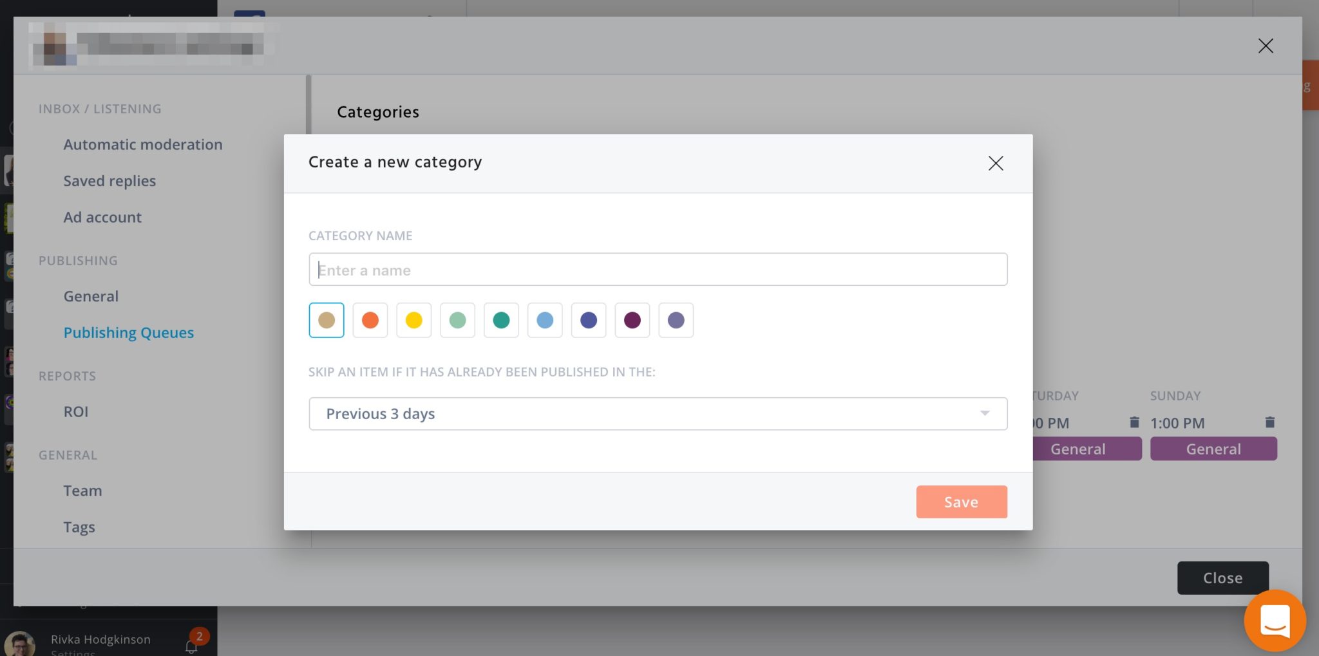This screenshot has width=1319, height=656.
Task: Delete the Sunday 1:00 PM time slot
Action: click(1269, 422)
